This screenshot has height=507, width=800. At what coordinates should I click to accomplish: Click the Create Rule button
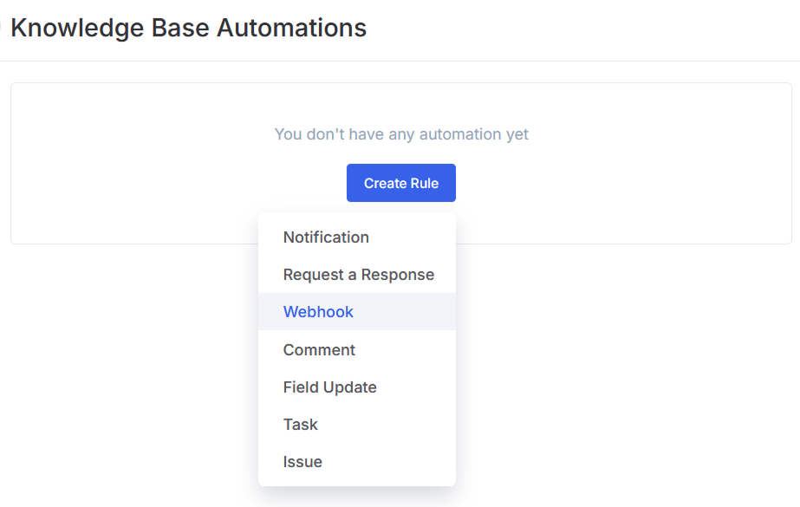point(400,183)
